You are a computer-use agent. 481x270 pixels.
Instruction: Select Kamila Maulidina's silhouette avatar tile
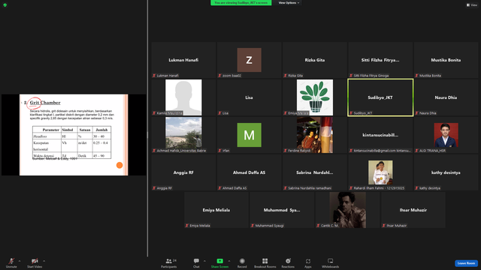(x=183, y=97)
